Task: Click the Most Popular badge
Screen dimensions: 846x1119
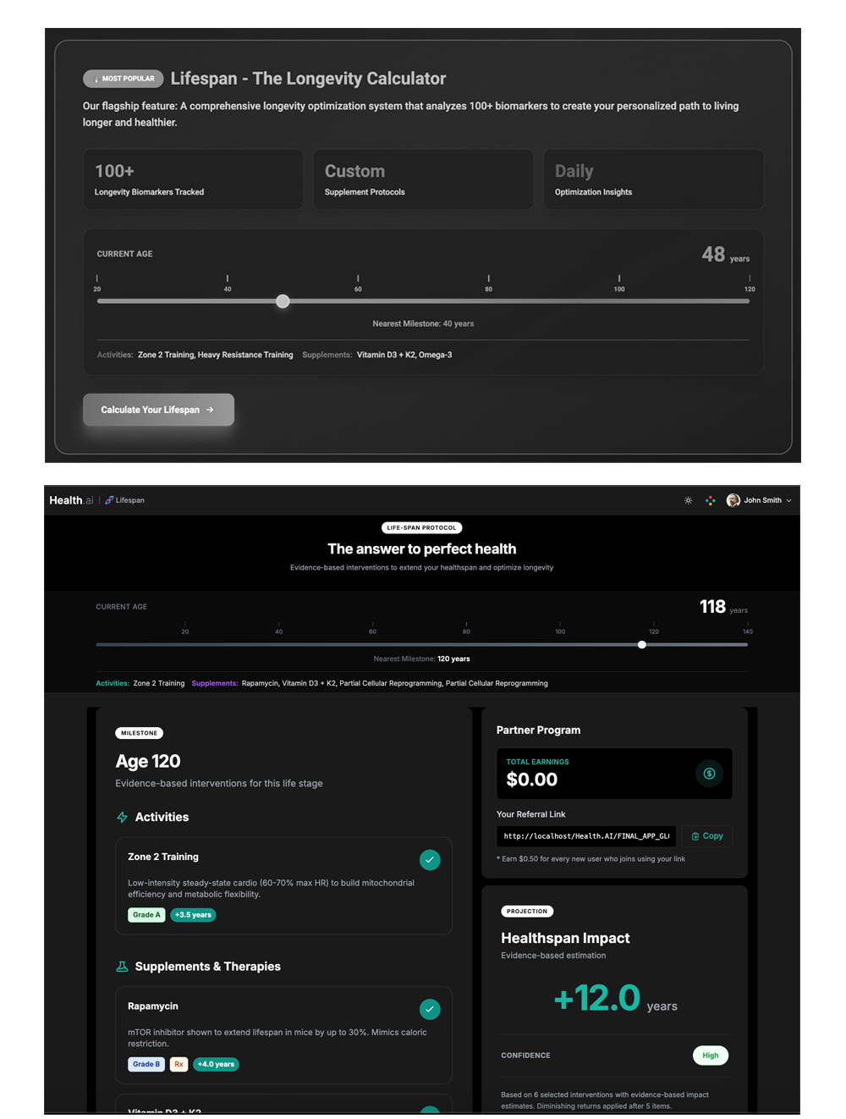Action: point(124,79)
